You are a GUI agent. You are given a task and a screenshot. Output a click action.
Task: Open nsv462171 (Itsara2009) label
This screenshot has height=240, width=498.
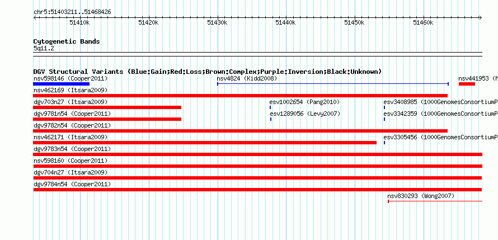click(x=71, y=137)
